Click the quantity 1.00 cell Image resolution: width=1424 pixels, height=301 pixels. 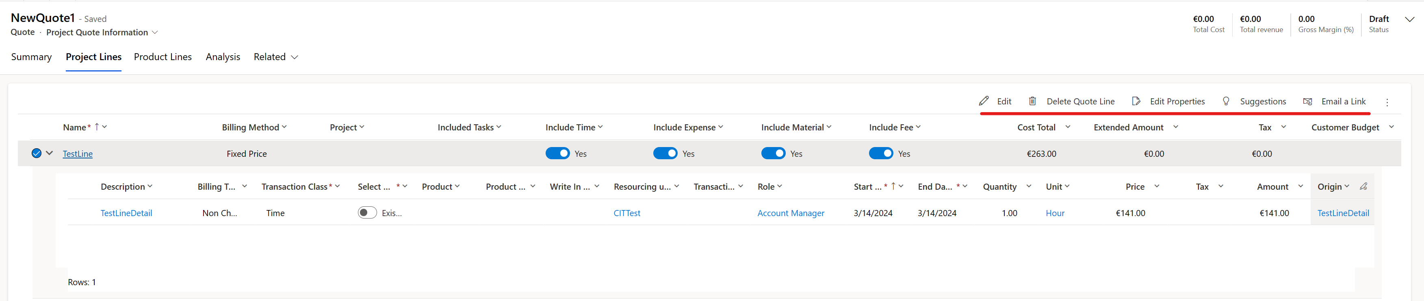point(1010,213)
